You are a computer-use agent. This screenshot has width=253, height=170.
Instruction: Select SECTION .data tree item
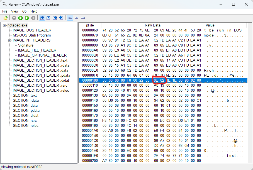point(25,105)
